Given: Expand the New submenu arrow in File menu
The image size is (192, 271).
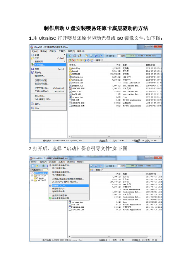Looking at the screenshot, I should (65, 55).
